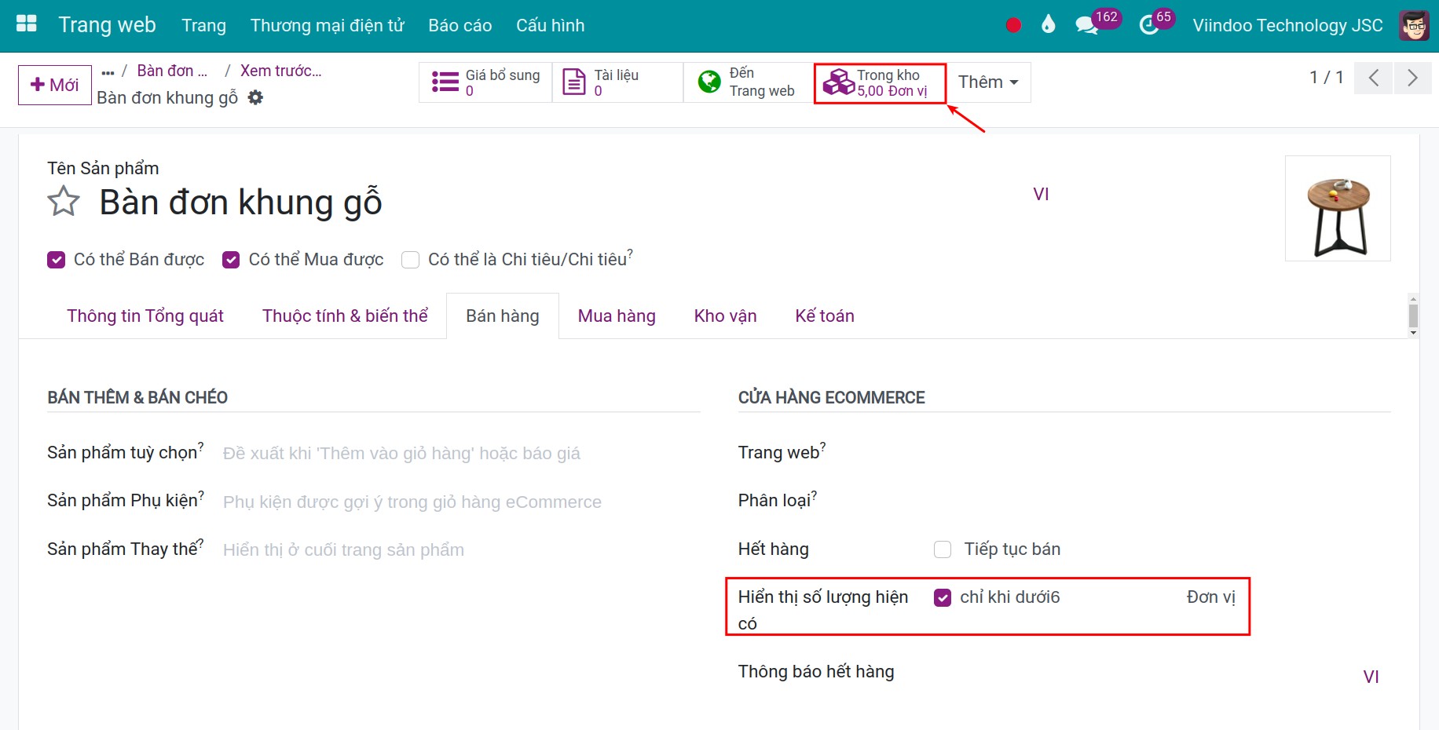Go to next record arrow

[1412, 78]
